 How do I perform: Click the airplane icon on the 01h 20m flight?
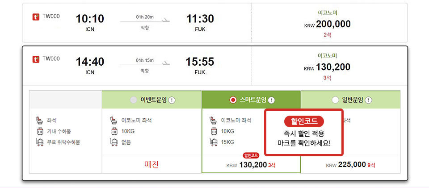[166, 20]
